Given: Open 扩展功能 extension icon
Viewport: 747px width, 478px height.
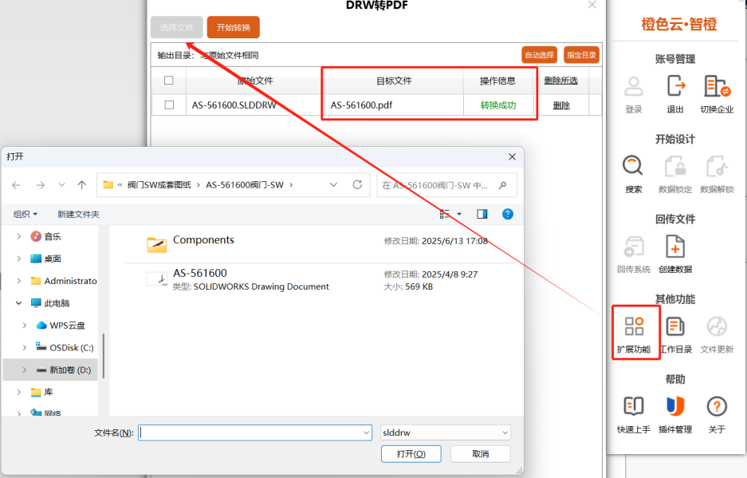Looking at the screenshot, I should point(634,326).
